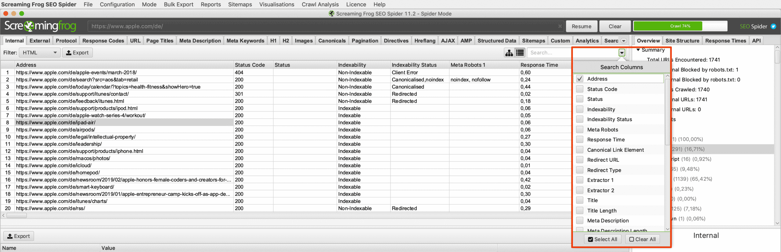Image resolution: width=781 pixels, height=252 pixels.
Task: Click the table's horizontal scrollbar thumb
Action: point(17,215)
